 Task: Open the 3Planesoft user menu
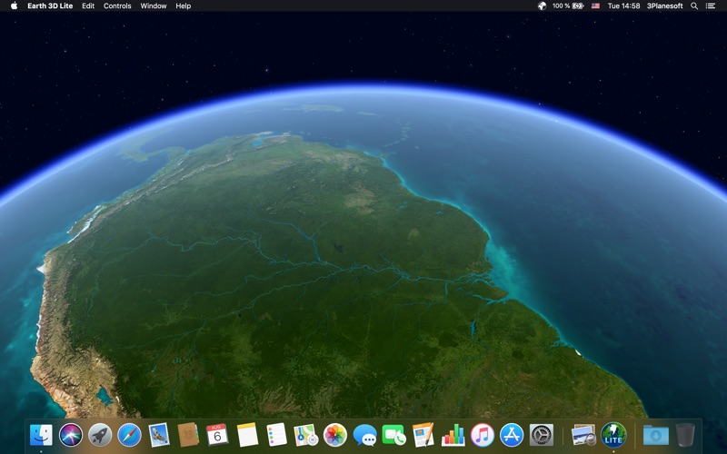point(665,6)
